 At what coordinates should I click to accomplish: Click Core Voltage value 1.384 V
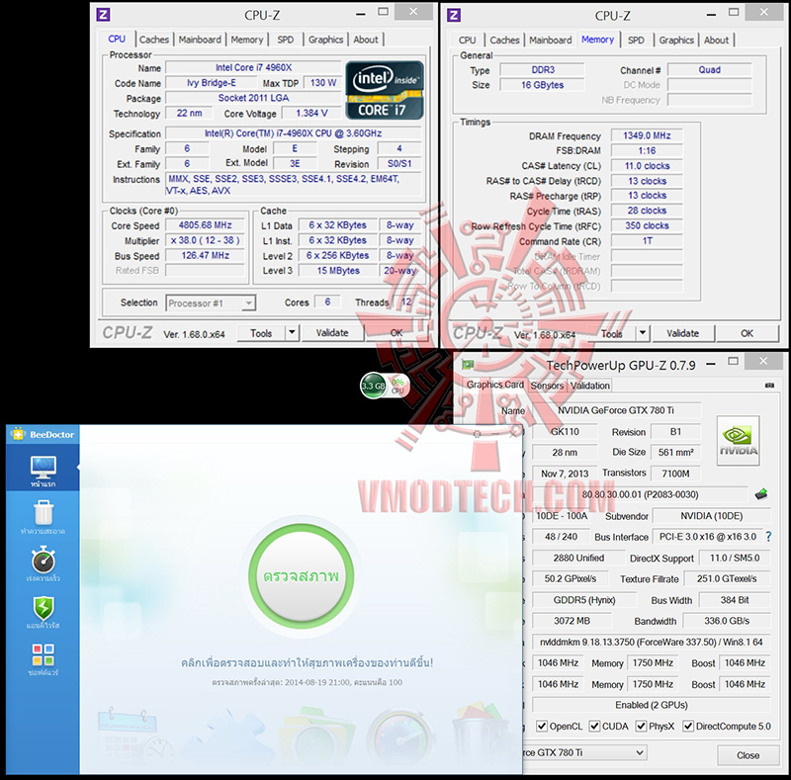point(311,113)
